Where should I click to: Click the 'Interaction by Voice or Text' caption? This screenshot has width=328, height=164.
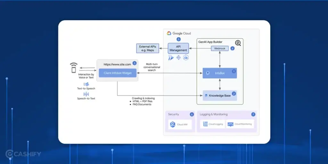[x=86, y=76]
